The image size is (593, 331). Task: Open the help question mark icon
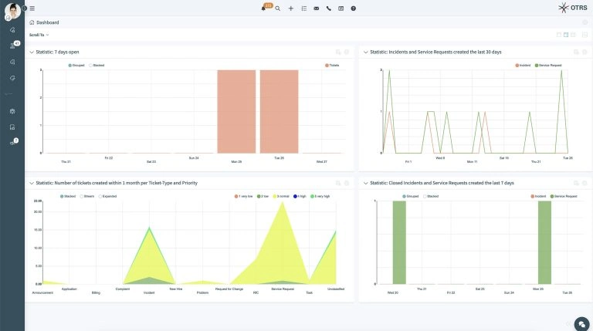tap(353, 8)
